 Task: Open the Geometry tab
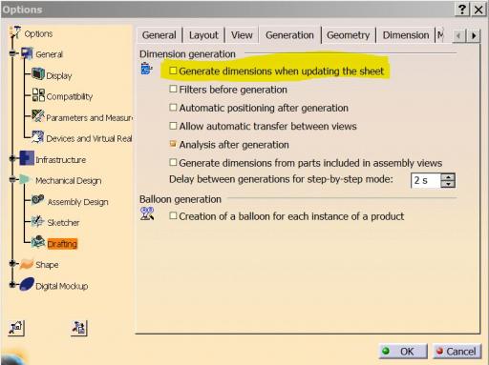(348, 35)
